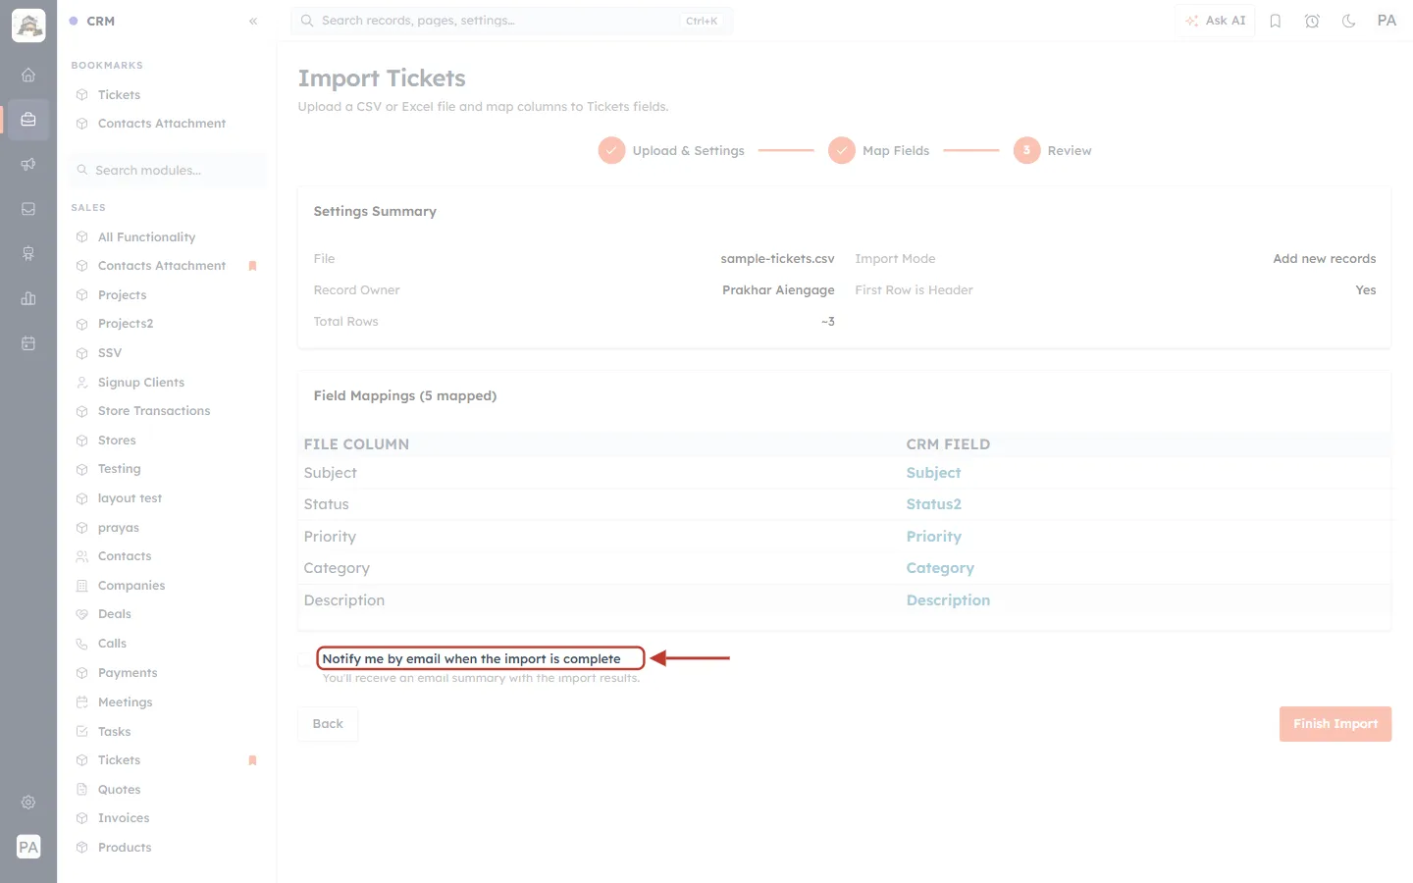
Task: Open the inbox tray icon in left rail
Action: [28, 209]
